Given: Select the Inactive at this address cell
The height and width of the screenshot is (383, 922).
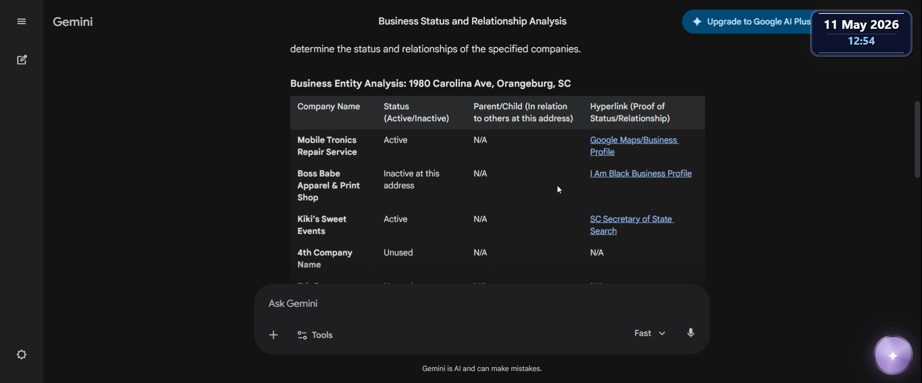Looking at the screenshot, I should pos(411,180).
